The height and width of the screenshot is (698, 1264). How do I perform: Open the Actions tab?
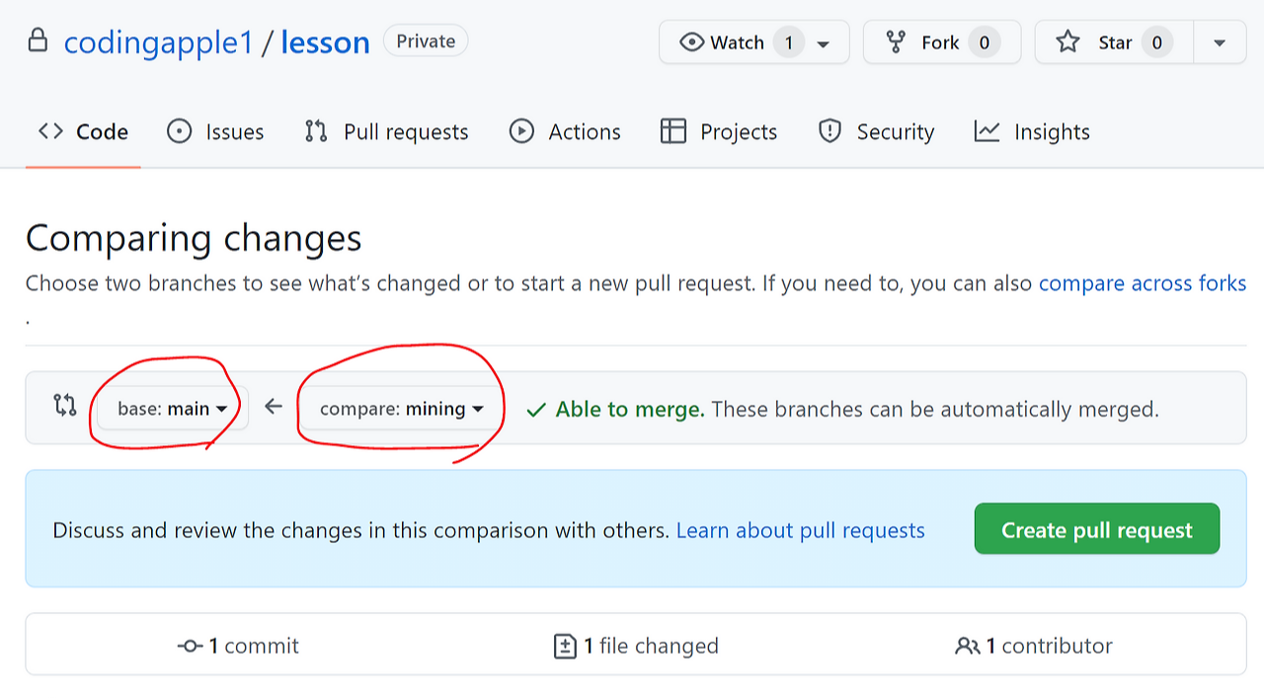565,132
